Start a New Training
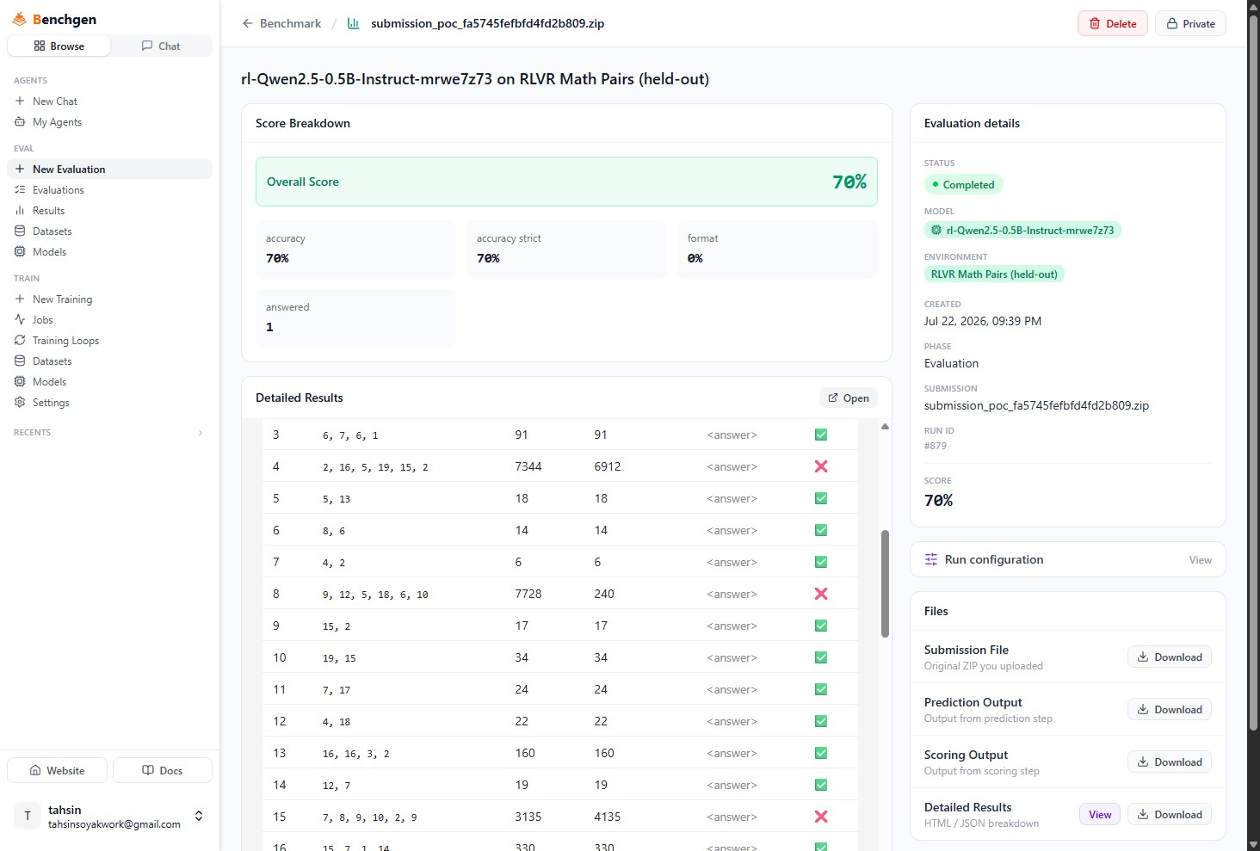The width and height of the screenshot is (1260, 851). click(x=109, y=299)
